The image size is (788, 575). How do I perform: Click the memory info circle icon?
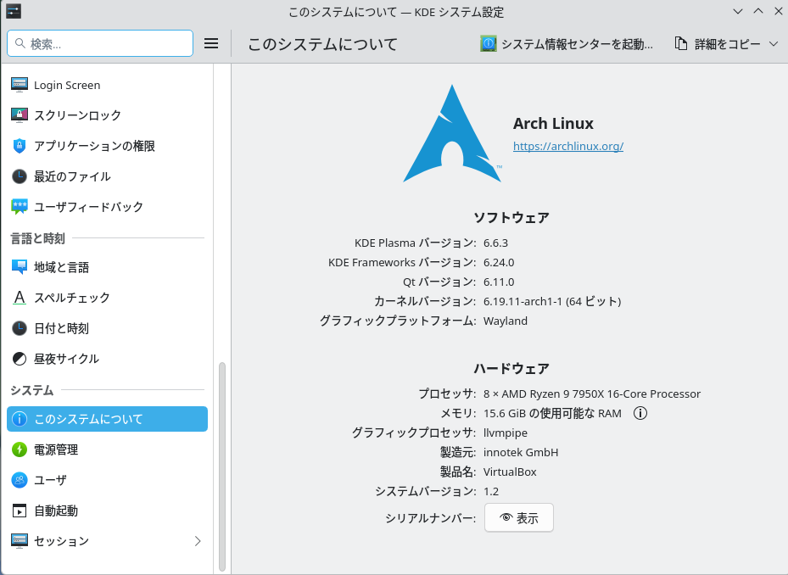(x=640, y=414)
